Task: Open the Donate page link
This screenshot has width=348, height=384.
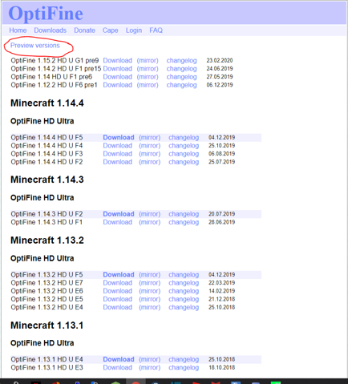Action: click(x=84, y=30)
